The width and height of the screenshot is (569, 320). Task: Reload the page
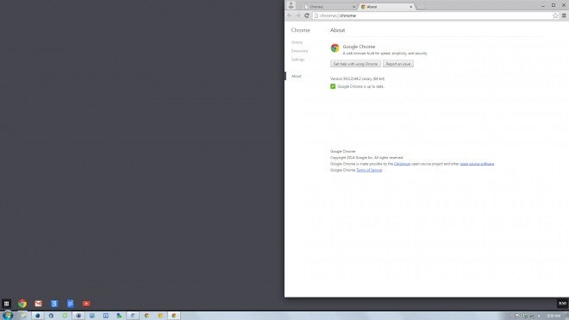(307, 16)
